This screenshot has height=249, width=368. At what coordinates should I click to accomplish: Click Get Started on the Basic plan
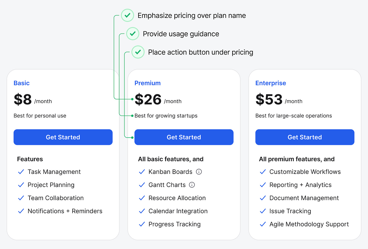point(63,137)
